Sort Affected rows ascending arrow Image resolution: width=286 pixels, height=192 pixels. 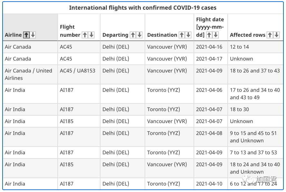270,35
